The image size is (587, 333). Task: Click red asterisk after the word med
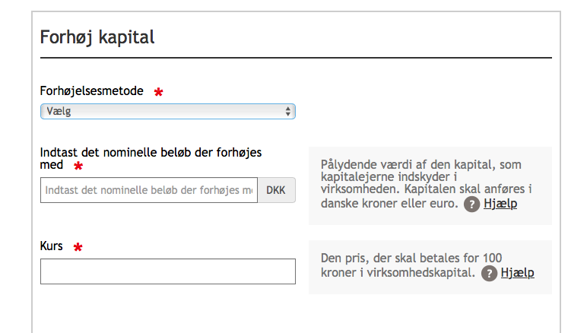[x=78, y=166]
